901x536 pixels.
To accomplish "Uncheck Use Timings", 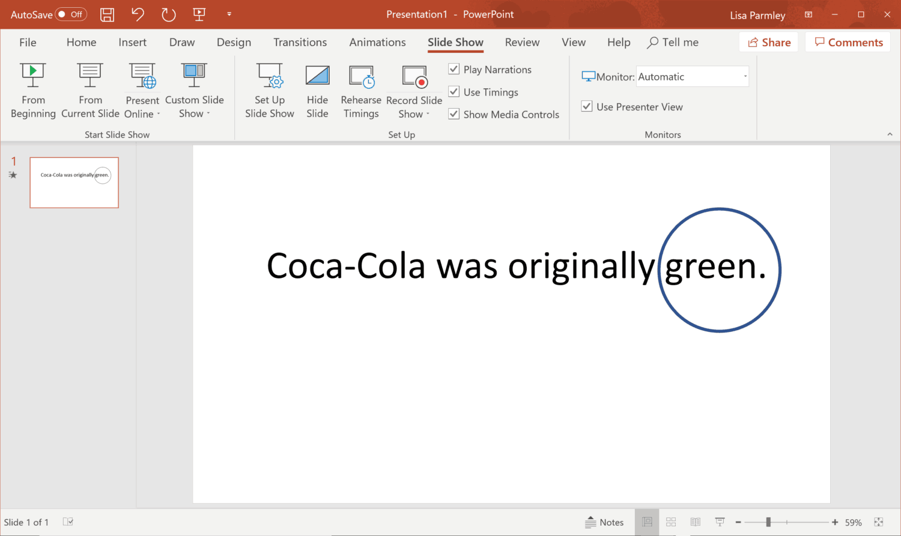I will [x=454, y=92].
